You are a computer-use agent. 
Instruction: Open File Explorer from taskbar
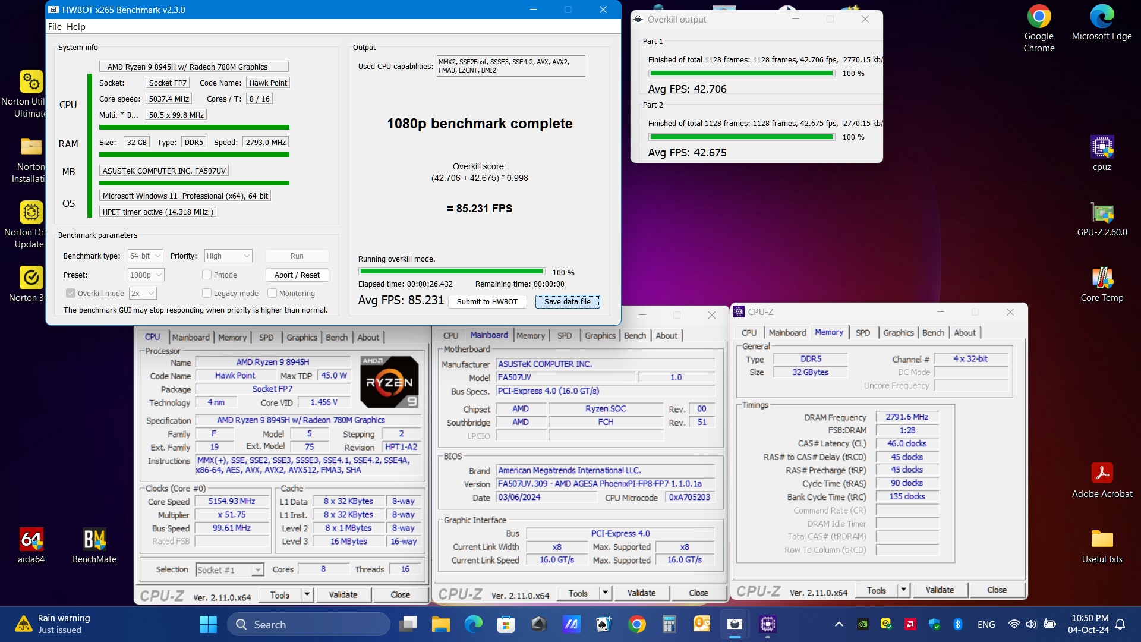[440, 624]
